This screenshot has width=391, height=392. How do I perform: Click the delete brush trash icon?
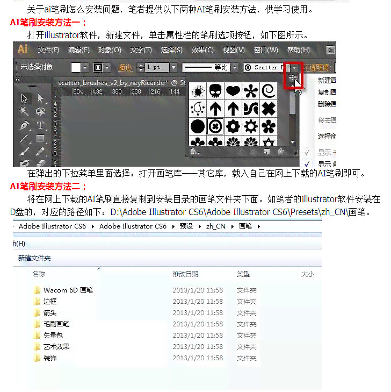pyautogui.click(x=281, y=152)
